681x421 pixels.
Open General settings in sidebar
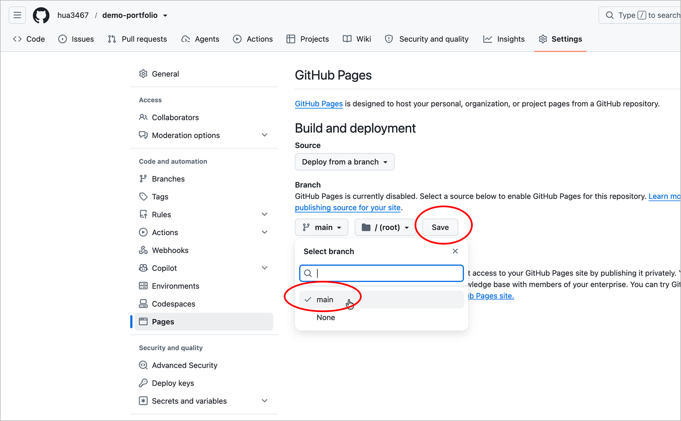point(204,74)
